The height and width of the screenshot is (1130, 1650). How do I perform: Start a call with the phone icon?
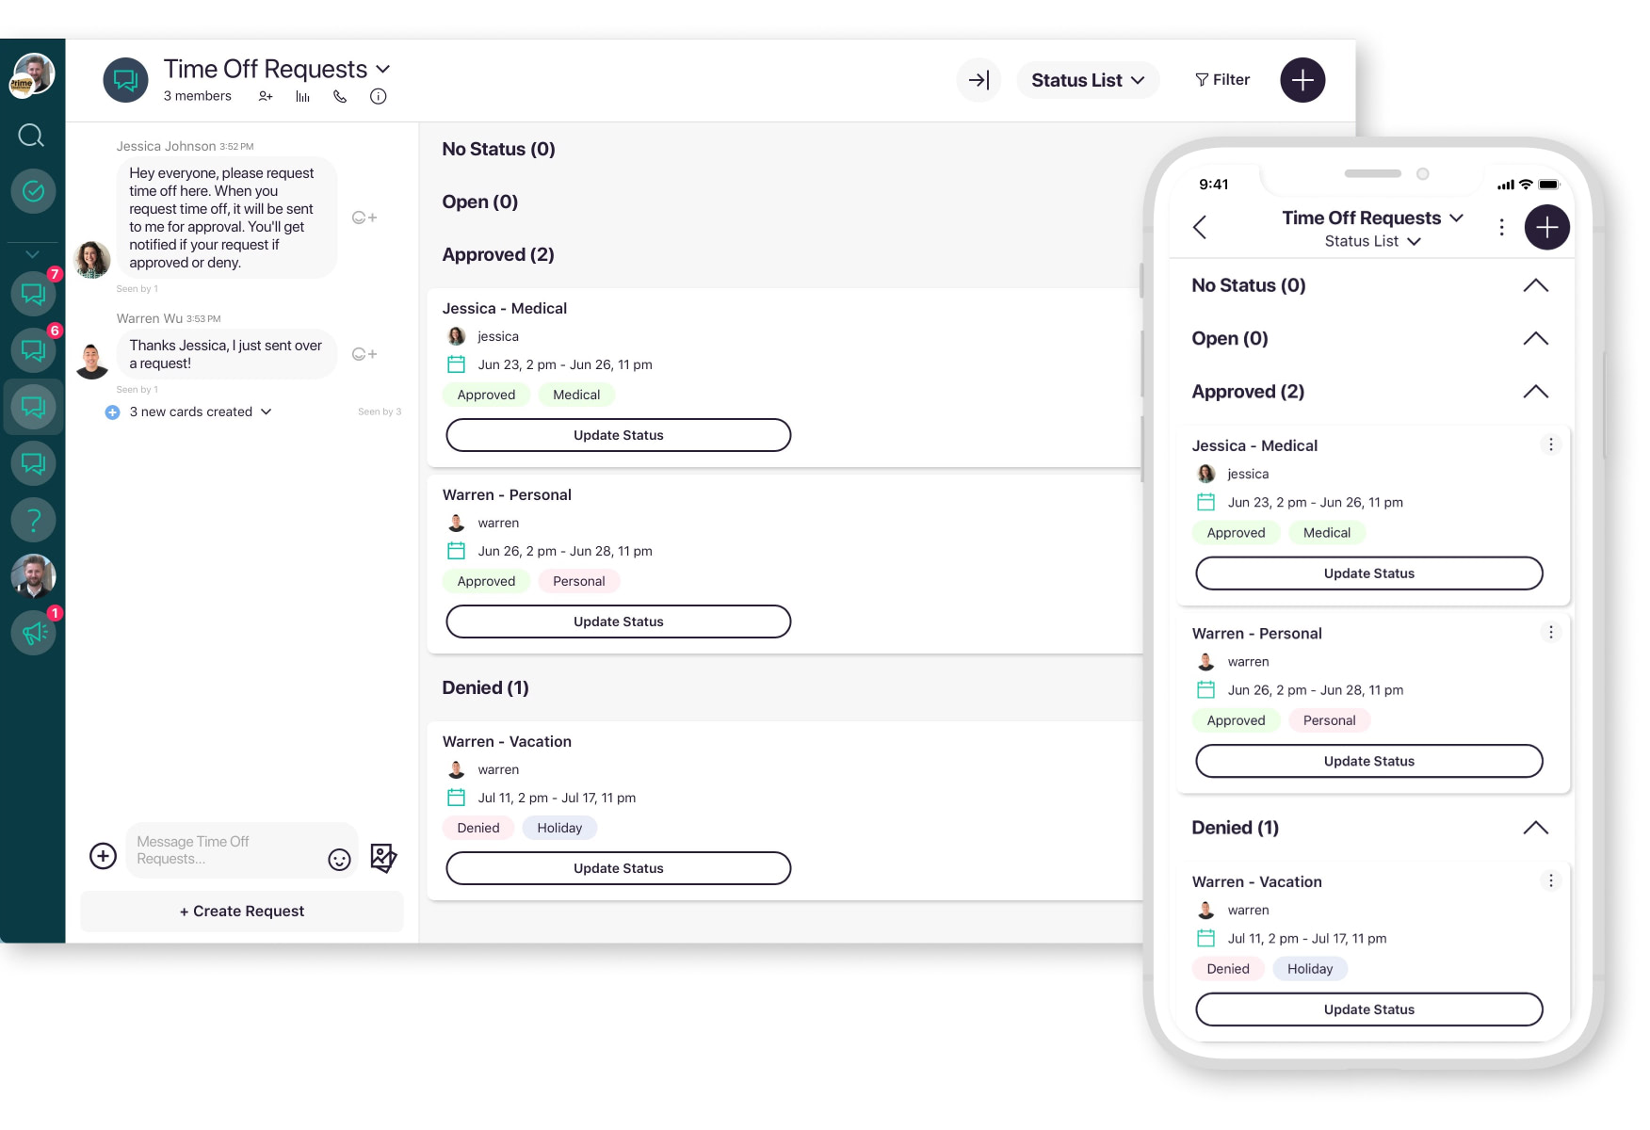(x=340, y=96)
